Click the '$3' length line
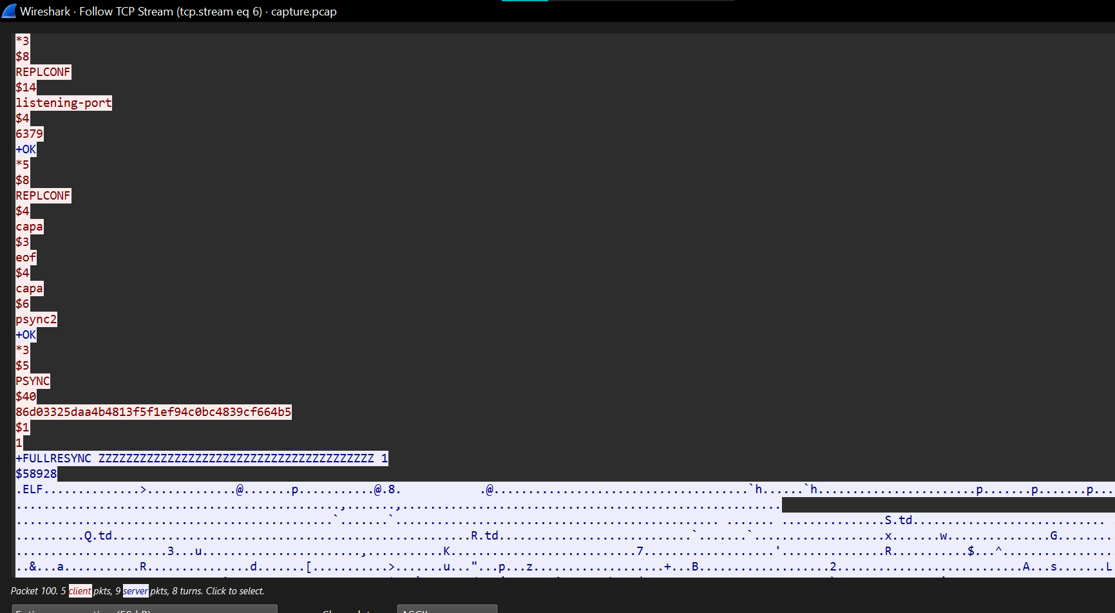The width and height of the screenshot is (1115, 613). tap(23, 242)
